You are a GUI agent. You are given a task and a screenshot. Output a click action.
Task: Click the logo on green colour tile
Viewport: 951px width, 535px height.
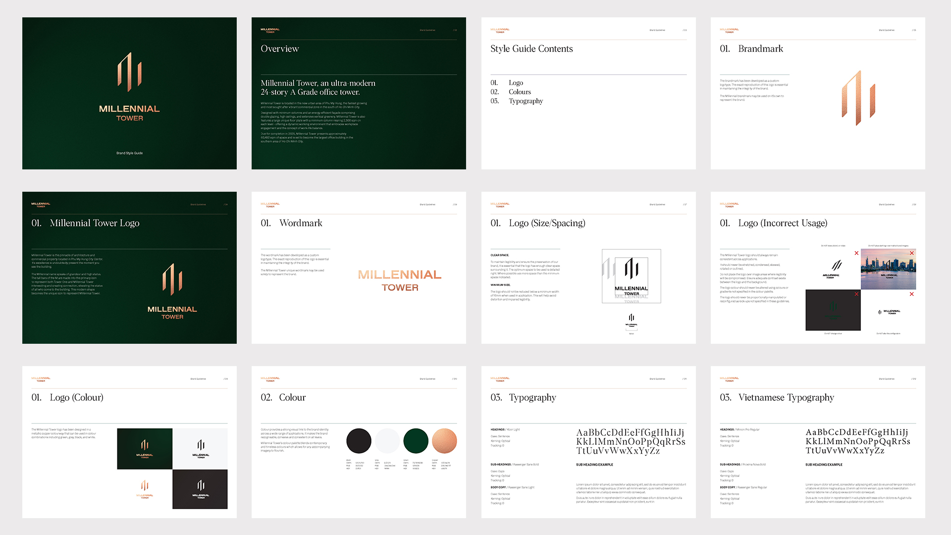(145, 448)
